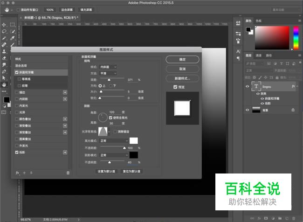Viewport: 303px width, 222px height.
Task: Uncheck the 投影 effect checkbox
Action: point(17,153)
